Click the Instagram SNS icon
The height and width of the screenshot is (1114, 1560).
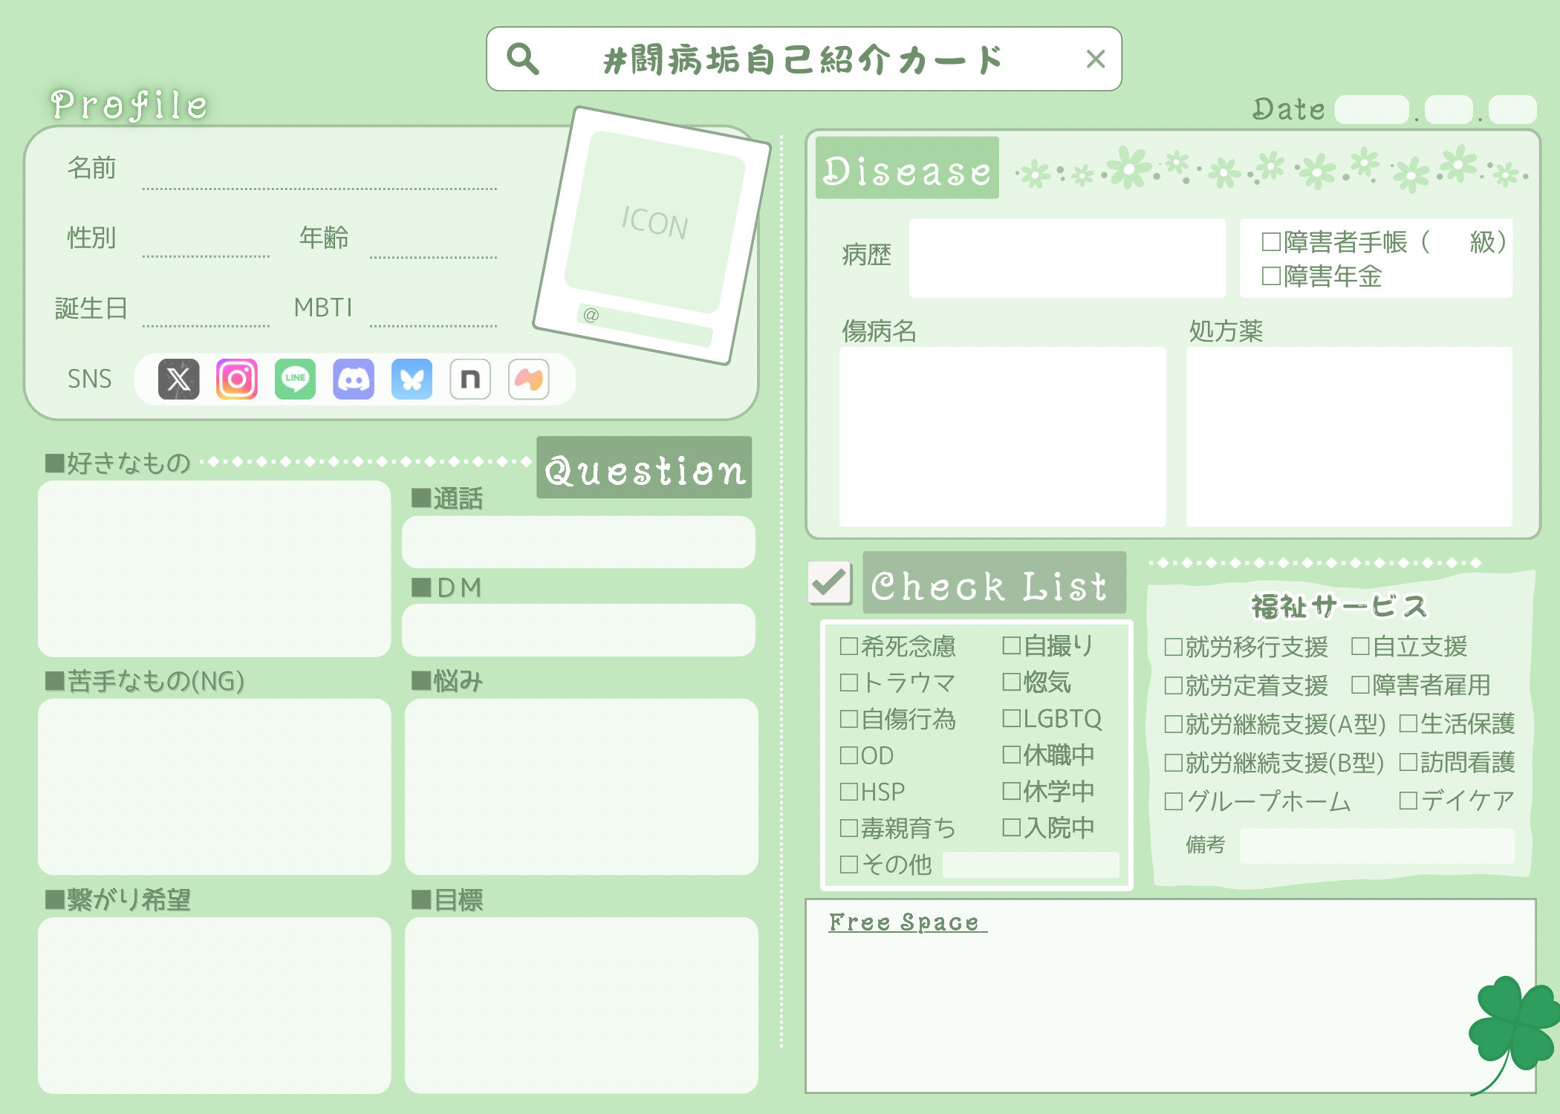(237, 380)
